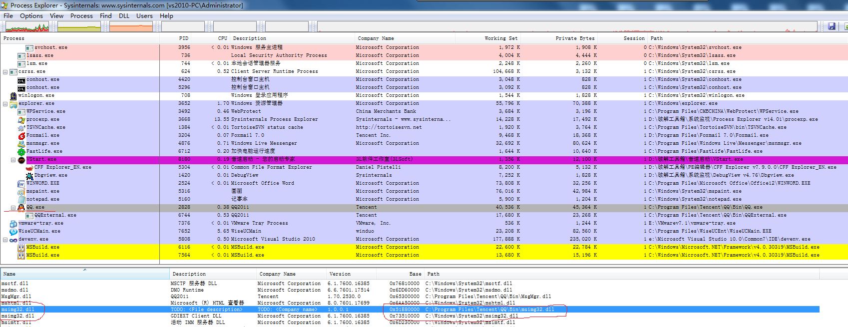This screenshot has height=327, width=848.
Task: Select the msctf.dll row
Action: click(410, 284)
